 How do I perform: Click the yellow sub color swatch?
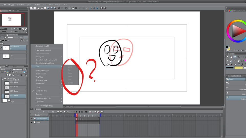point(239,68)
